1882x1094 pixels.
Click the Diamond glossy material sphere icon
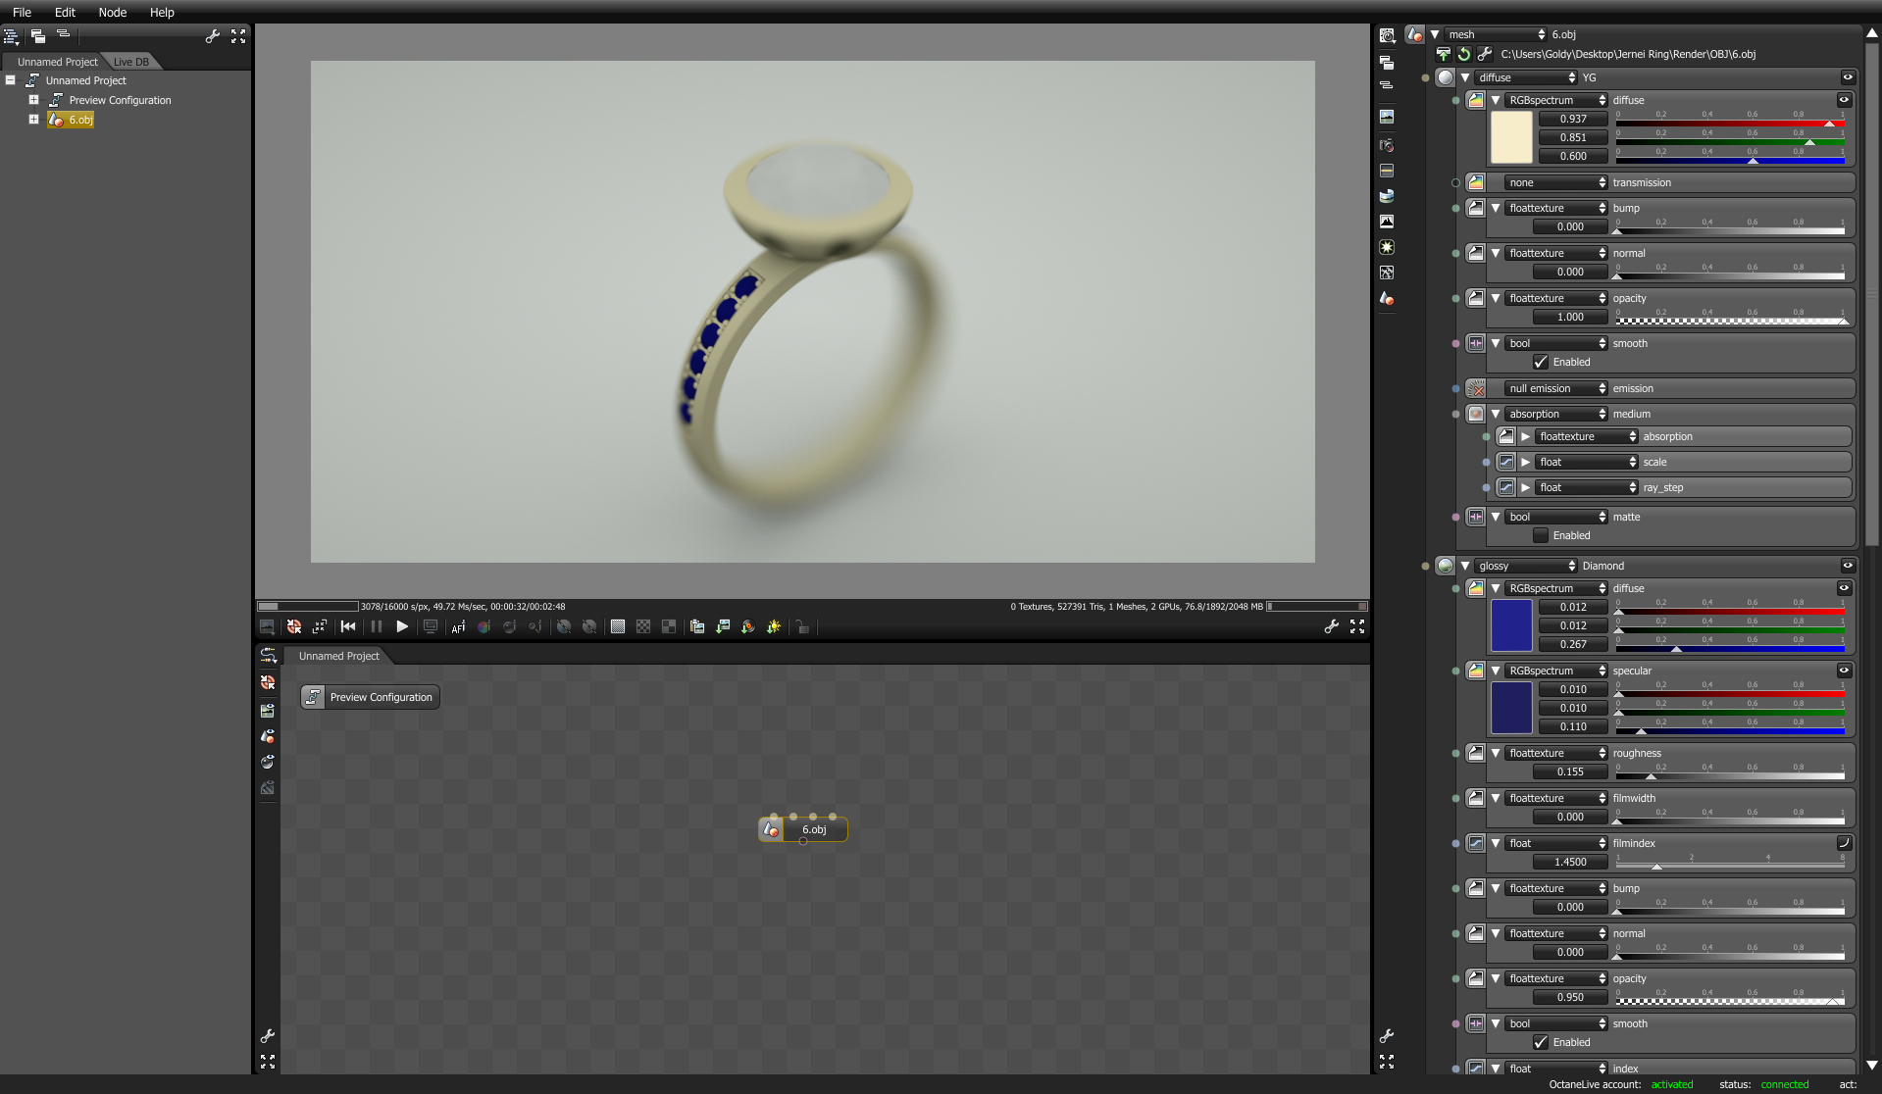click(1446, 566)
